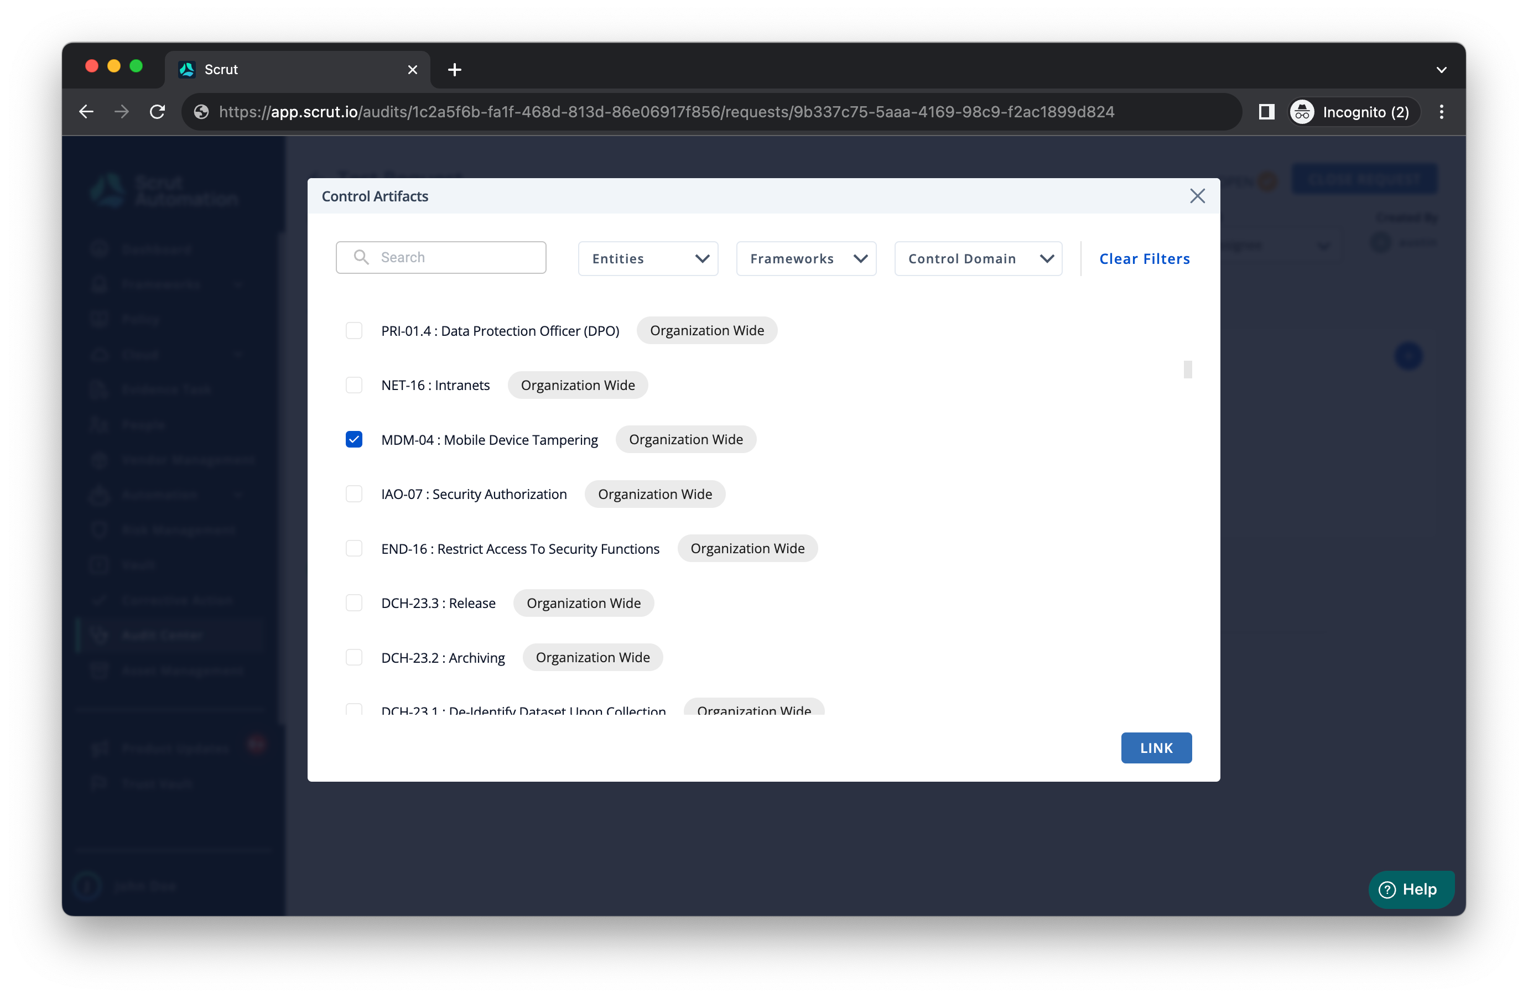Click Clear Filters link
Screen dimensions: 1528x998
click(x=1144, y=259)
